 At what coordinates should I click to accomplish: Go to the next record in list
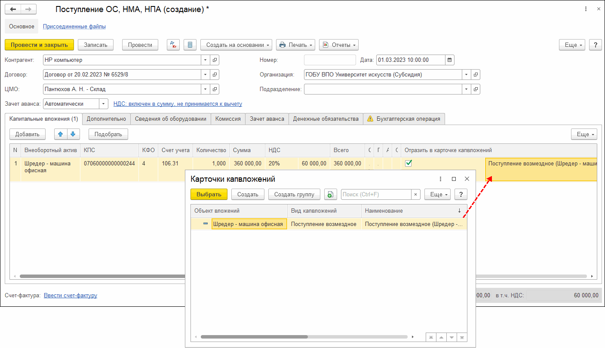[451, 337]
